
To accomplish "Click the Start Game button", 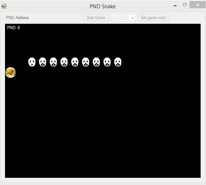I will pos(96,18).
